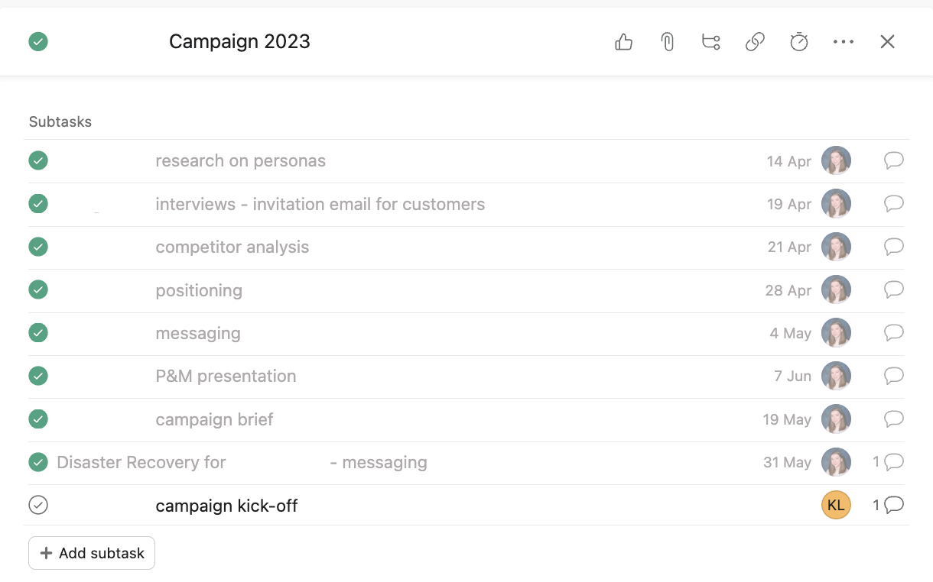Close the task detail pane
933x582 pixels.
tap(887, 41)
